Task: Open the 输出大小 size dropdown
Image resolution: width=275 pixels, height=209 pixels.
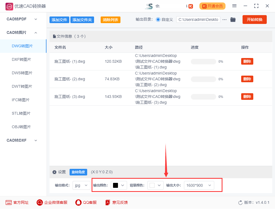Action: click(199, 185)
